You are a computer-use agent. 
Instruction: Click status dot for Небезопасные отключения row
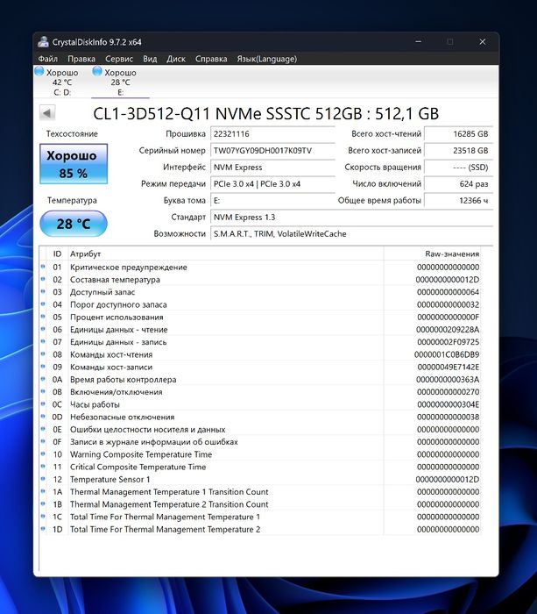(43, 417)
